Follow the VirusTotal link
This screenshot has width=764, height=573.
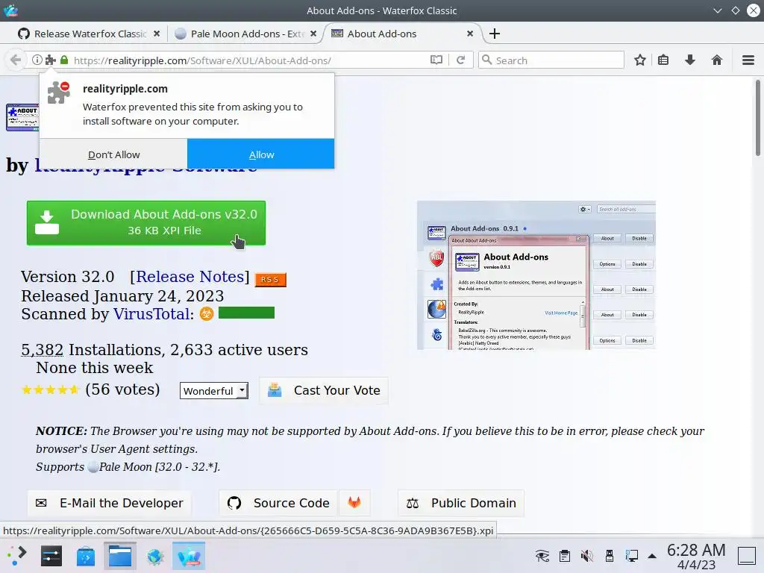pyautogui.click(x=153, y=314)
